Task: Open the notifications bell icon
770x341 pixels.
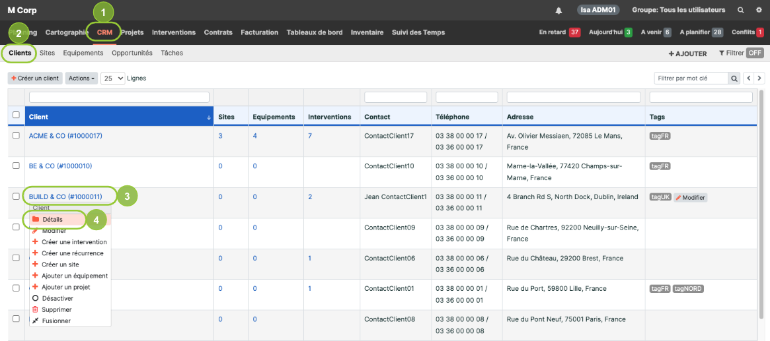Action: click(558, 11)
